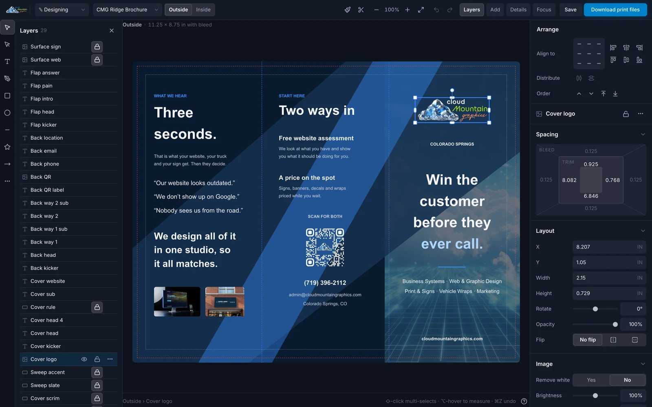Open the Add panel tab
The height and width of the screenshot is (407, 652).
pyautogui.click(x=495, y=10)
